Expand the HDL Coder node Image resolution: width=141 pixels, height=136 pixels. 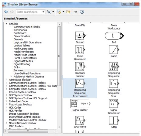tap(6, 107)
